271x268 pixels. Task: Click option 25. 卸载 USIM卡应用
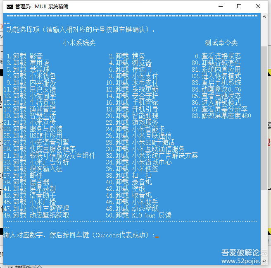[x=33, y=135]
